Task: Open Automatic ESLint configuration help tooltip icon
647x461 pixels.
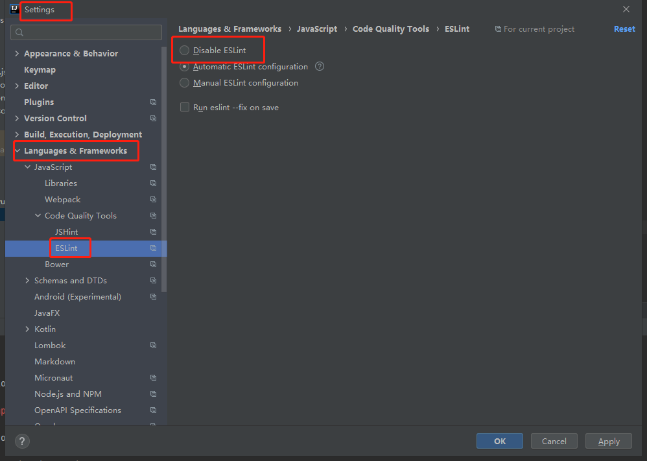Action: pos(320,66)
